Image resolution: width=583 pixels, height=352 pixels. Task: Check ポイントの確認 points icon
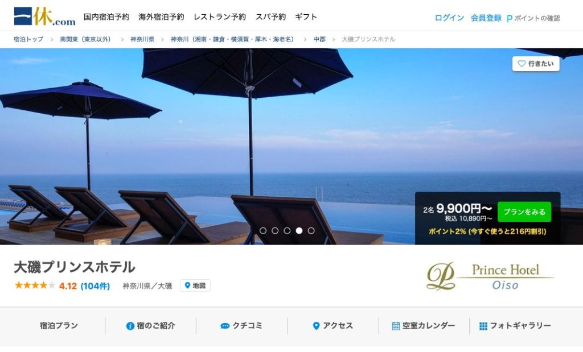(x=510, y=18)
